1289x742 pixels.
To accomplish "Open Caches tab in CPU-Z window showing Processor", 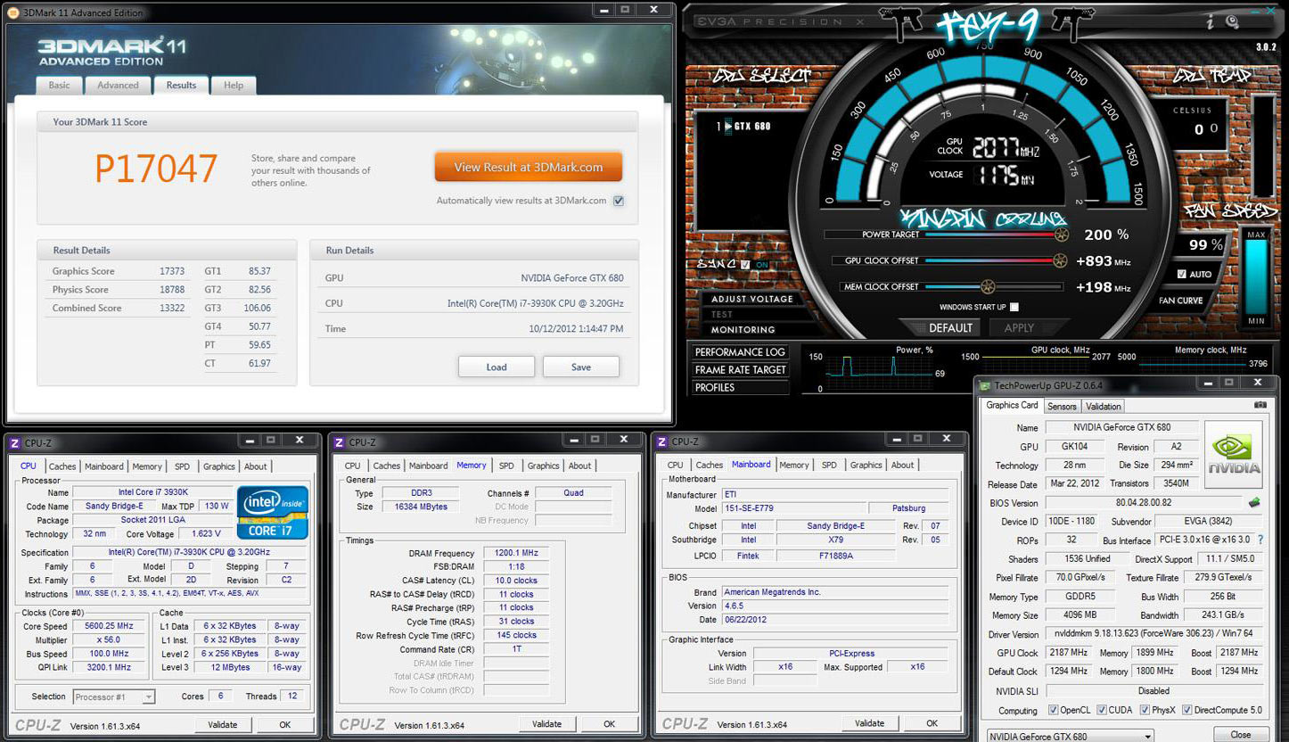I will click(x=62, y=466).
